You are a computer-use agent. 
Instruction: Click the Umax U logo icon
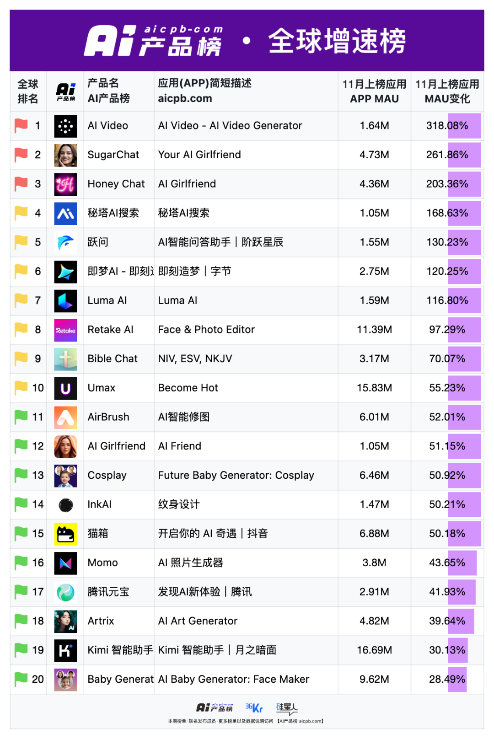tap(65, 388)
